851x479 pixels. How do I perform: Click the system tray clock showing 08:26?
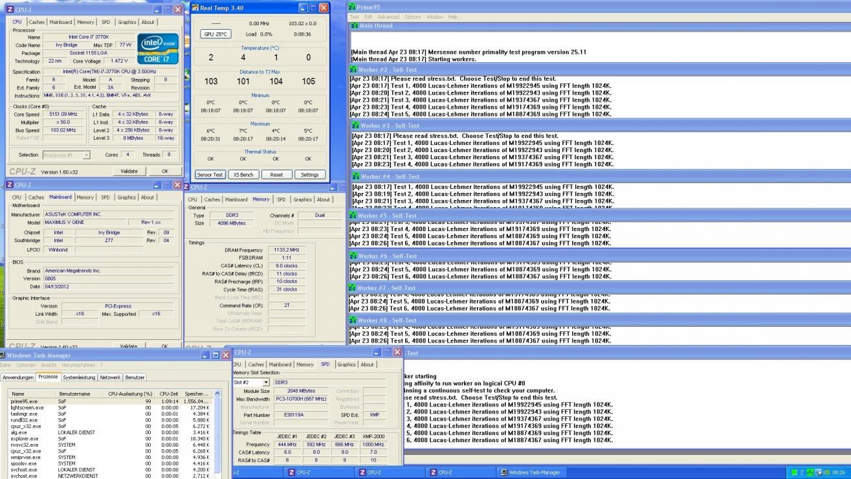(839, 473)
